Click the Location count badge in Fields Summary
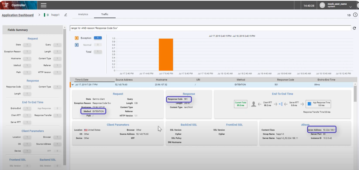The height and width of the screenshot is (170, 359). [x=27, y=137]
